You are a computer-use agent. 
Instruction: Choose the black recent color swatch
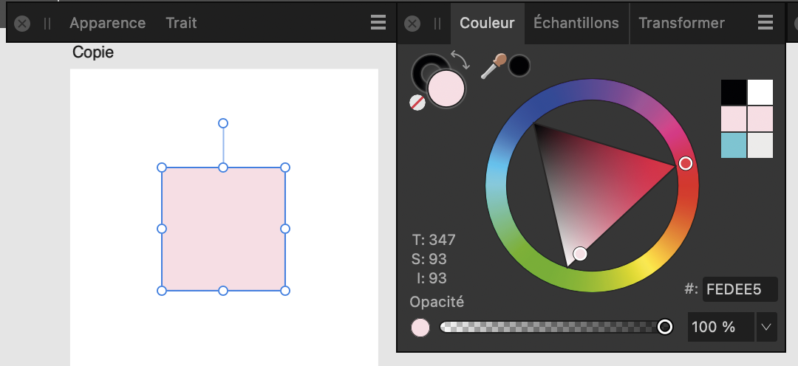coord(734,92)
